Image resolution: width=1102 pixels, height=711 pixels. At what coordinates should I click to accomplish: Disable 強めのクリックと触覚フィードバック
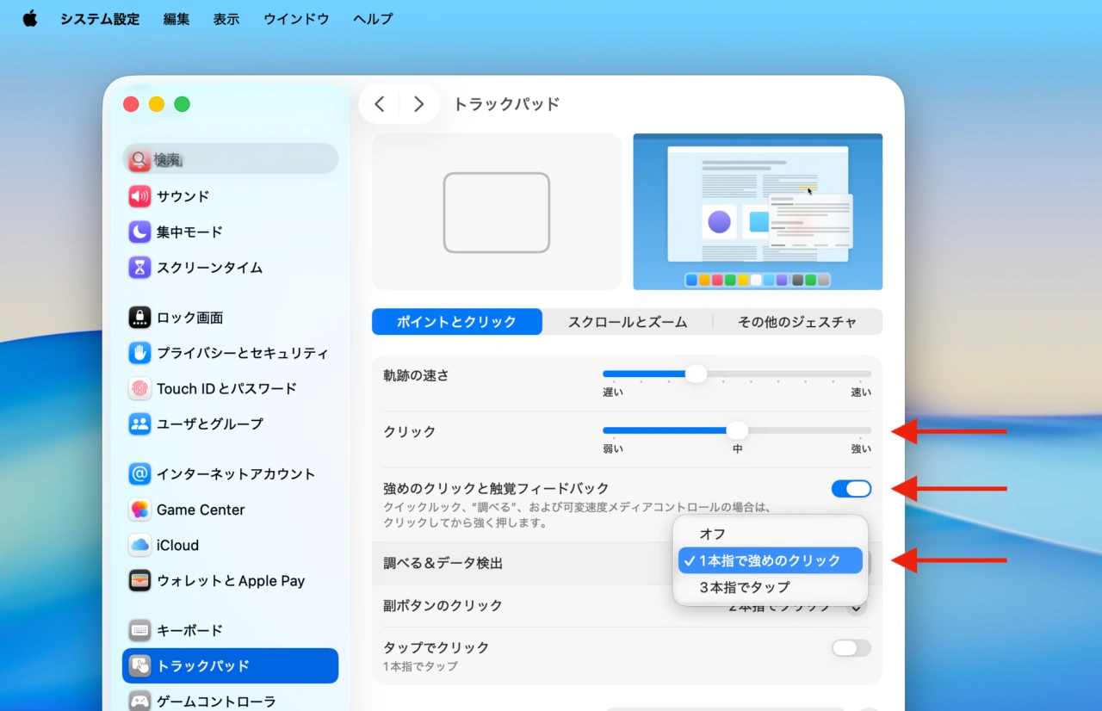click(851, 489)
